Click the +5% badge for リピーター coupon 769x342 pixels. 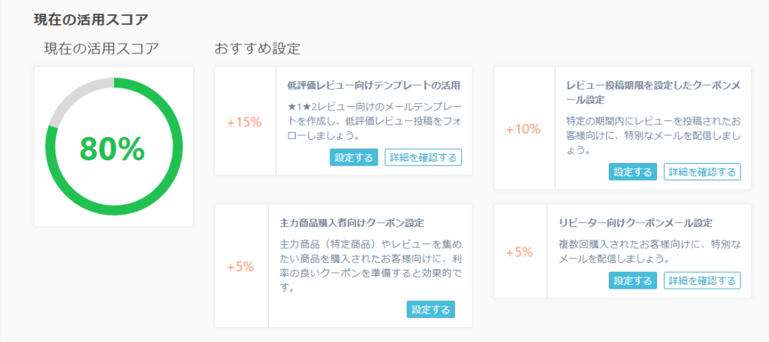point(520,253)
